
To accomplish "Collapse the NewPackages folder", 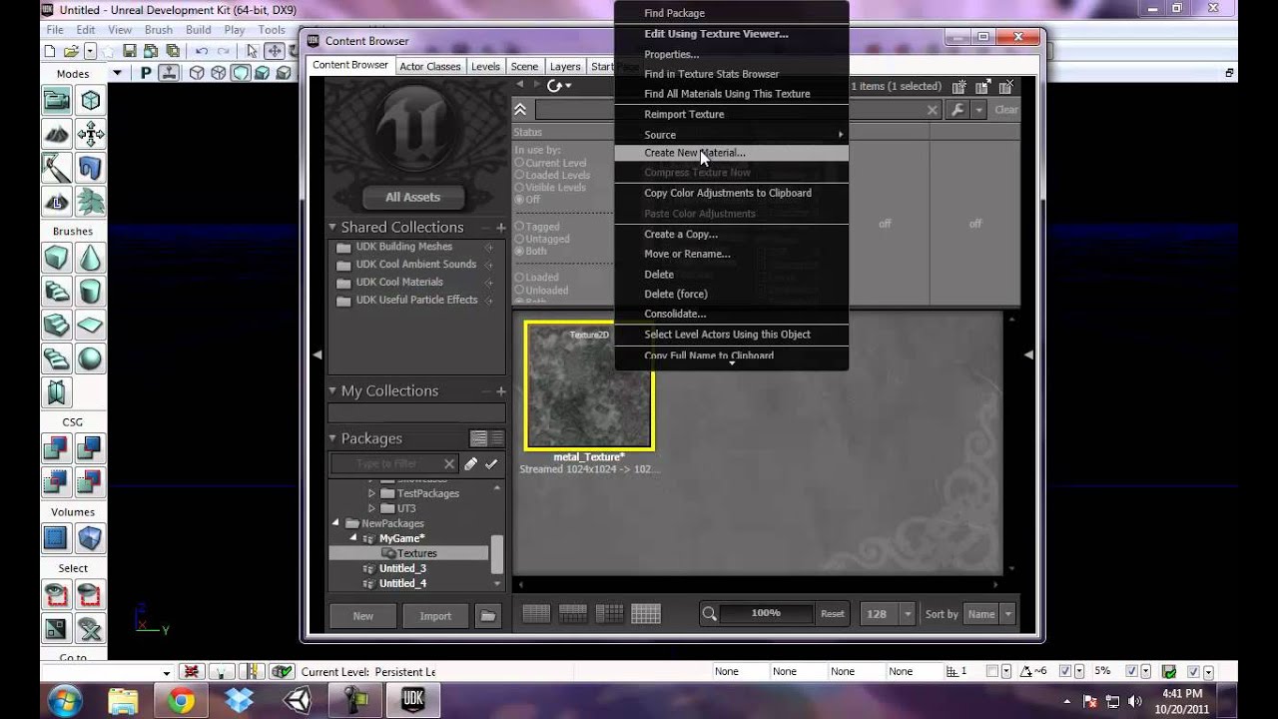I will coord(336,523).
